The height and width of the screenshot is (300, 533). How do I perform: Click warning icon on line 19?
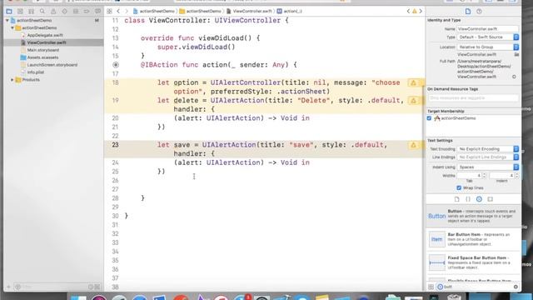413,100
